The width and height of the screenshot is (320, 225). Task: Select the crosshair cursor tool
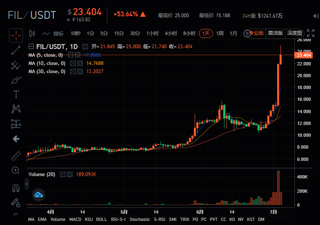pos(16,36)
